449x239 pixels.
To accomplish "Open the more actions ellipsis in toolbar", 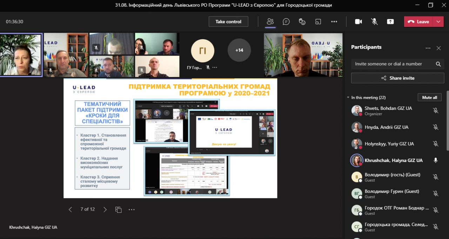I will coord(334,22).
